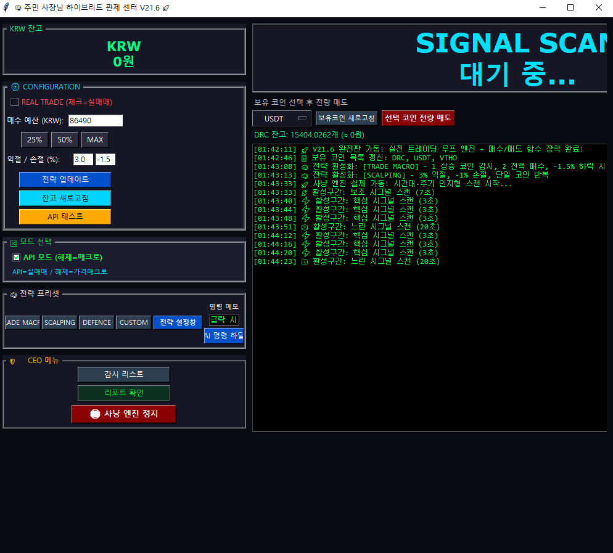
Task: Click the MAX budget button
Action: (x=95, y=140)
